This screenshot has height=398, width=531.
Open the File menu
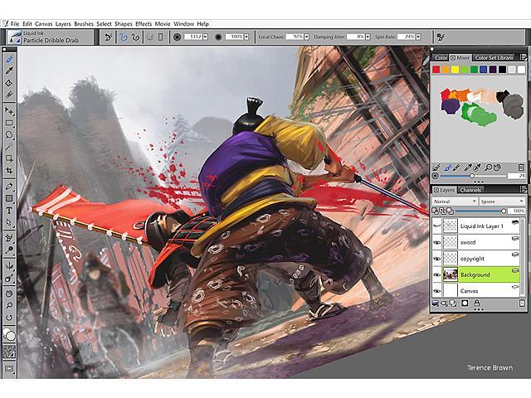pyautogui.click(x=15, y=24)
